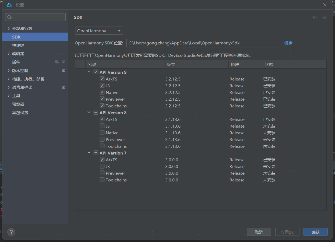
Task: Click the 应用(A) button
Action: (x=287, y=232)
